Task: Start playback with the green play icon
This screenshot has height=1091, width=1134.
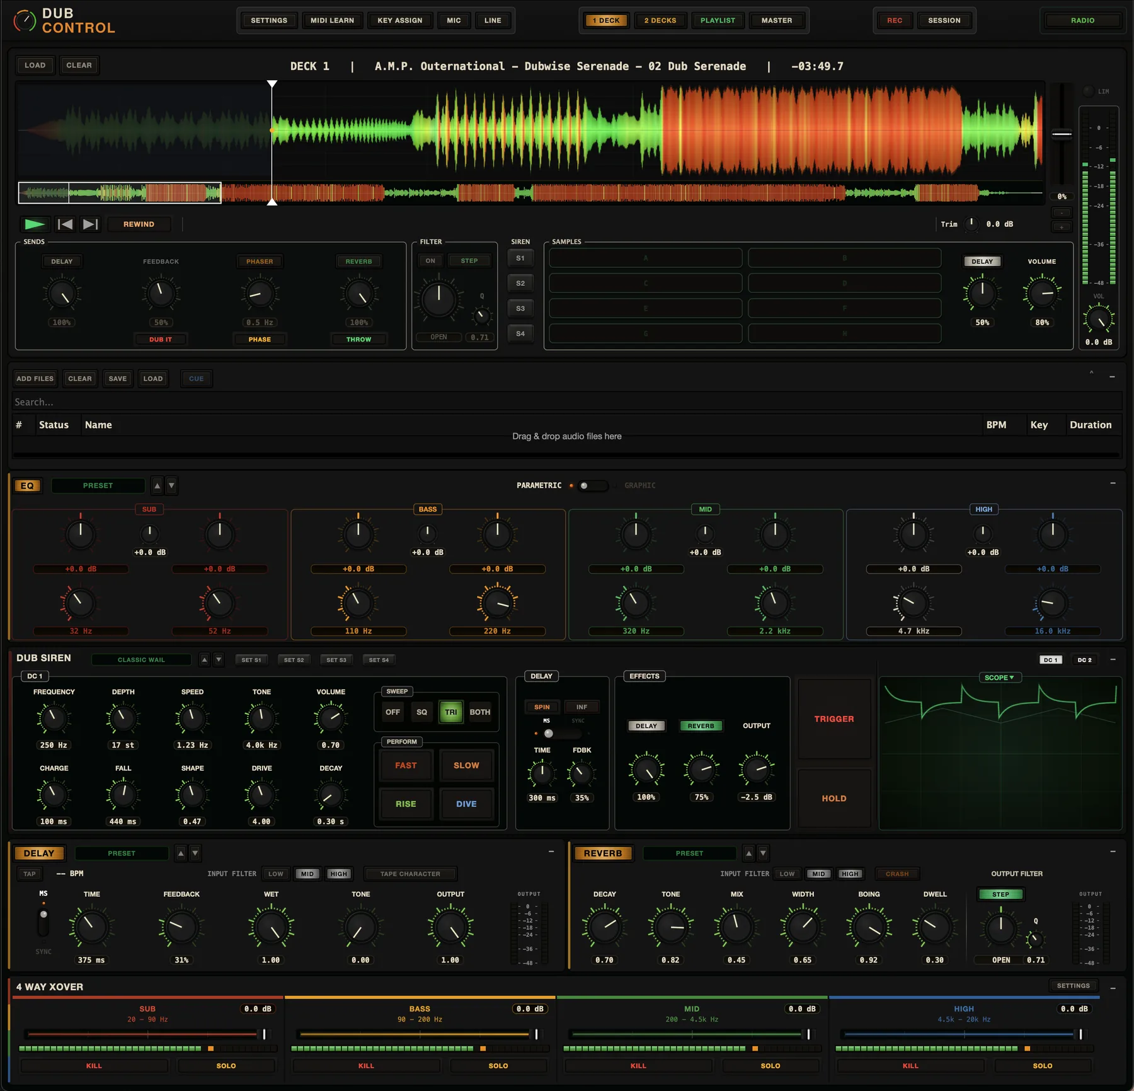Action: coord(35,224)
